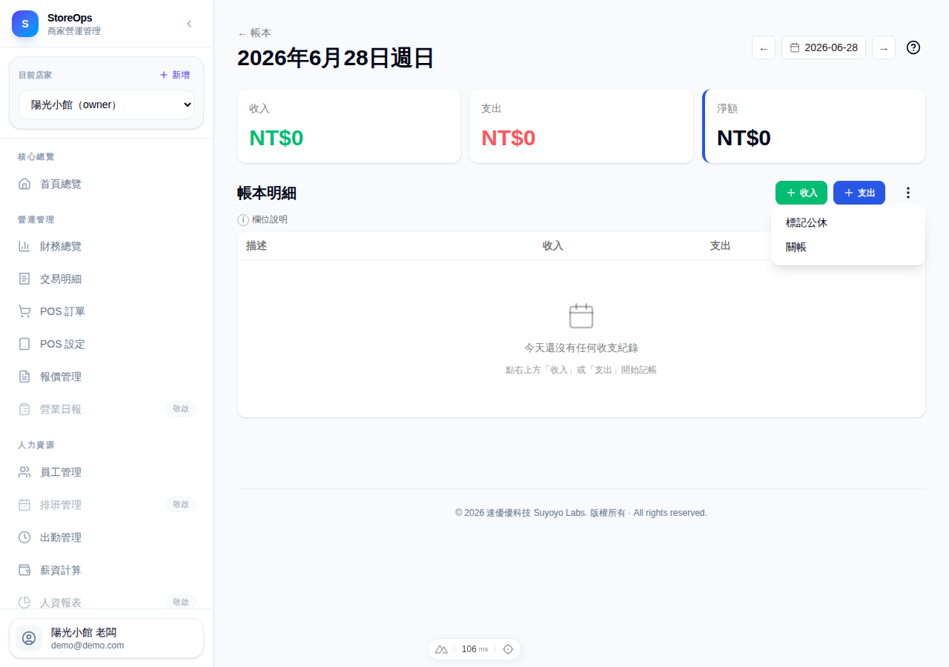Go back via the 帳本 link
This screenshot has height=667, width=949.
pos(254,33)
